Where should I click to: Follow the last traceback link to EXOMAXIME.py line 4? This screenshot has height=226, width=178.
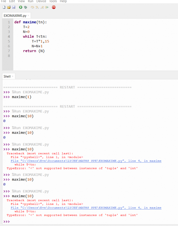click(86, 208)
